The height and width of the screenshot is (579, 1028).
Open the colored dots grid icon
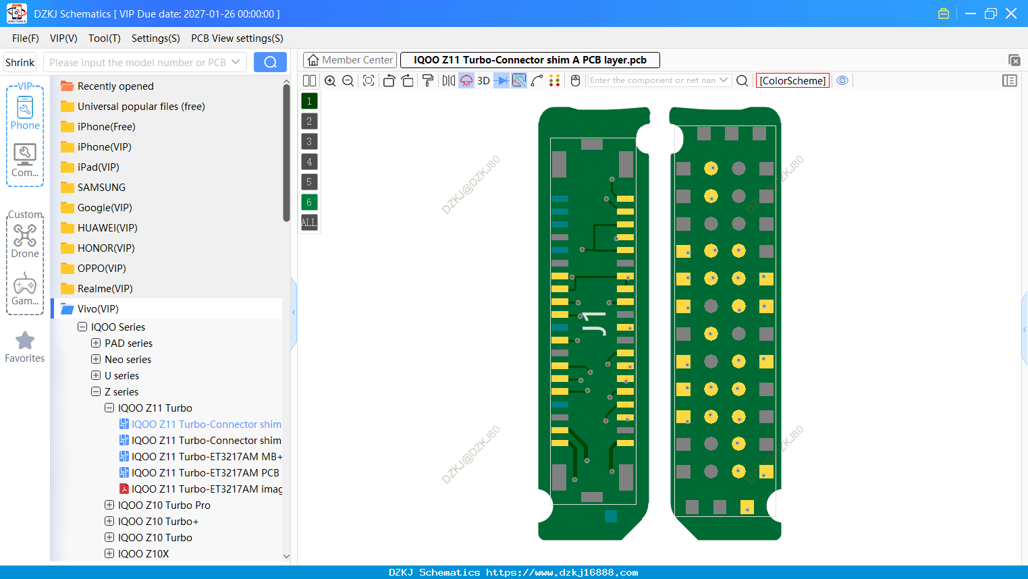pos(554,80)
